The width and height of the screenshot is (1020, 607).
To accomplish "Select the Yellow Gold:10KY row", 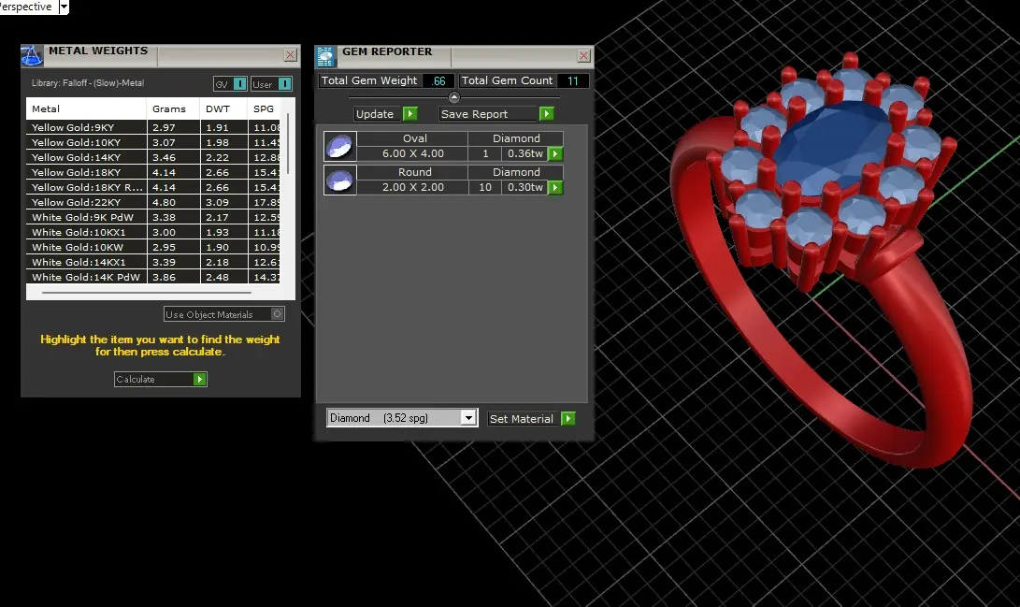I will [153, 142].
